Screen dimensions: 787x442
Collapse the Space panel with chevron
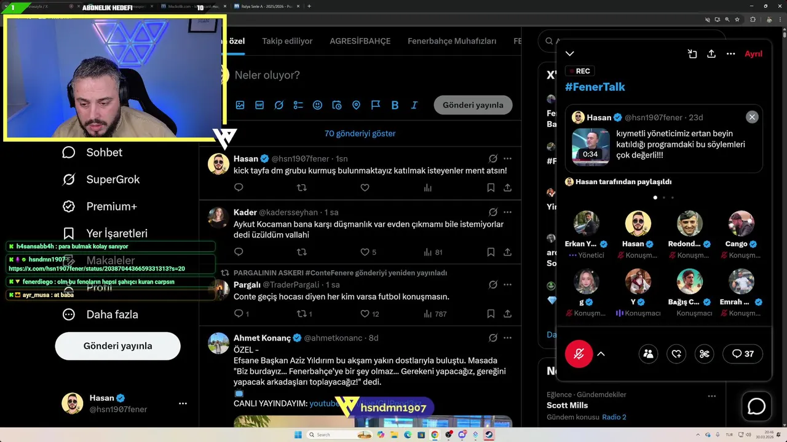(570, 54)
